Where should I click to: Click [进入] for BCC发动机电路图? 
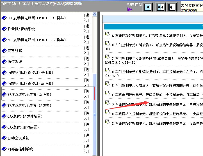(86, 18)
